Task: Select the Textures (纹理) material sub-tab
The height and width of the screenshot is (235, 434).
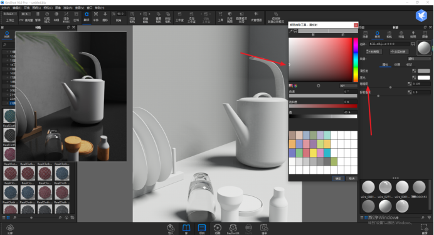Action: point(397,64)
